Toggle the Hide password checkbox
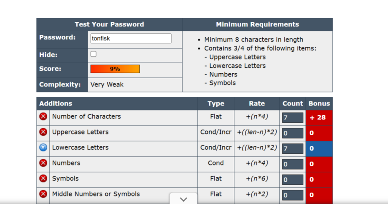 [94, 54]
